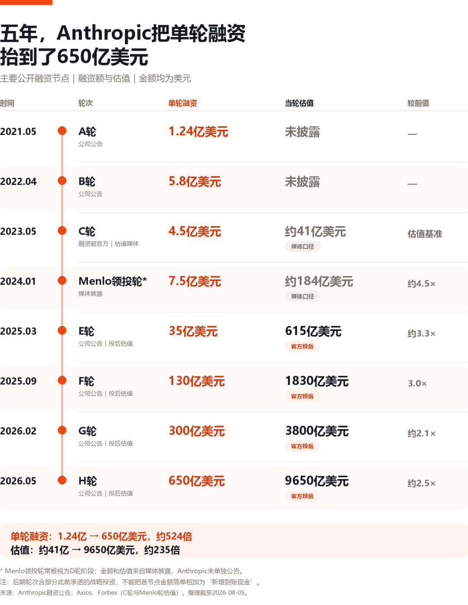Click the 官方投后 badge under 615亿美元
This screenshot has width=468, height=605.
(x=302, y=346)
